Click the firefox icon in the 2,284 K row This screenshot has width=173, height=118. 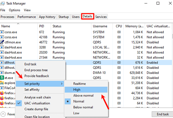click(2, 98)
